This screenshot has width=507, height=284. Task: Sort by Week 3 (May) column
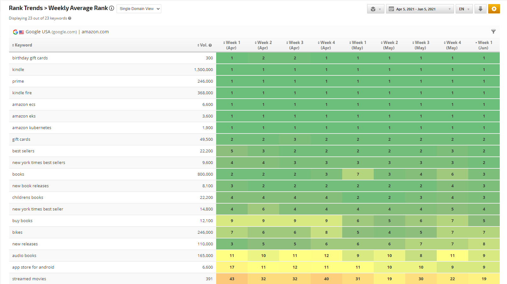pos(421,45)
